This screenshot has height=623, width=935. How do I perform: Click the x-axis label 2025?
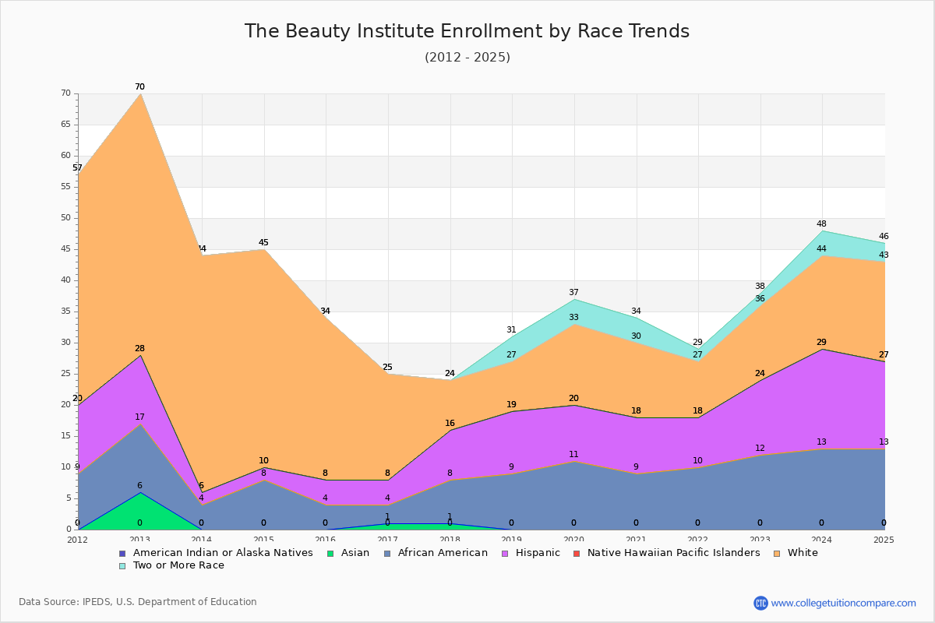pyautogui.click(x=884, y=540)
